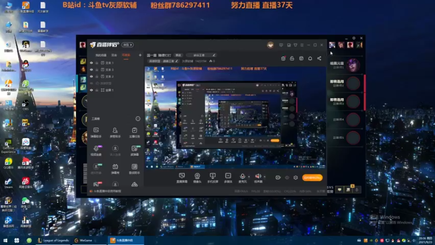The width and height of the screenshot is (435, 245).
Task: Toggle visibility eye of 文本 2 layer
Action: point(91,76)
